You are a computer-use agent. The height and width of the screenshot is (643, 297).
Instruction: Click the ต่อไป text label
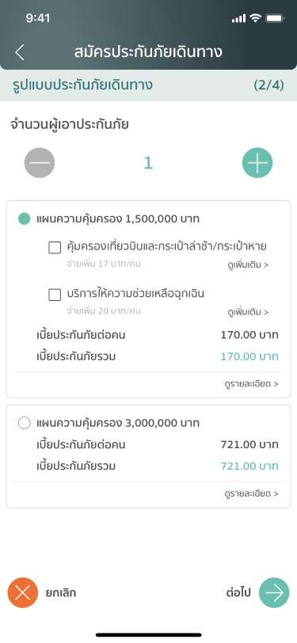pyautogui.click(x=238, y=593)
